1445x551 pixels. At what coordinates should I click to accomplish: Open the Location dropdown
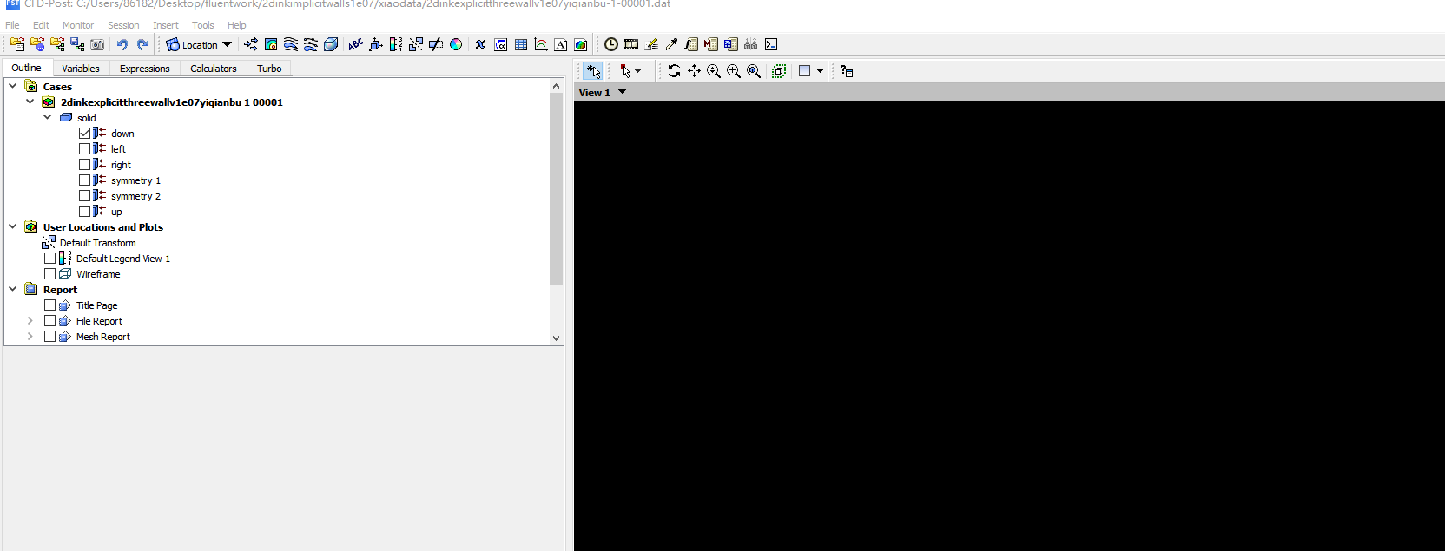[200, 44]
